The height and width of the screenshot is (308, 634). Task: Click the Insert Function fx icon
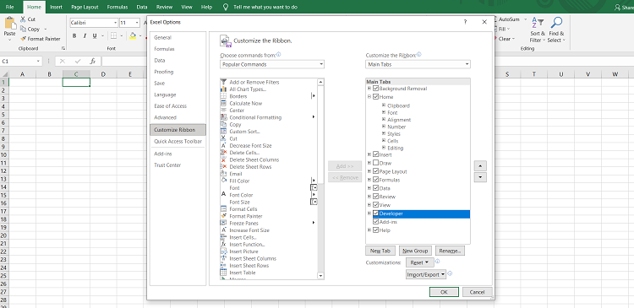click(x=93, y=62)
